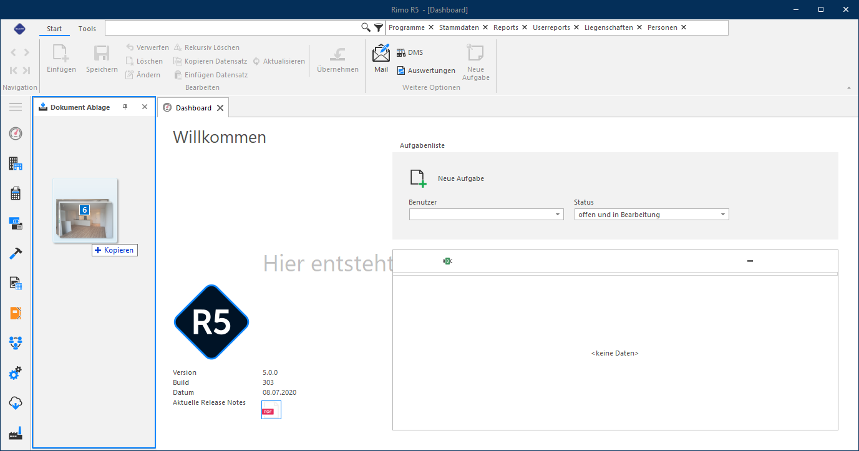This screenshot has width=859, height=451.
Task: Switch to the Start ribbon tab
Action: [54, 29]
